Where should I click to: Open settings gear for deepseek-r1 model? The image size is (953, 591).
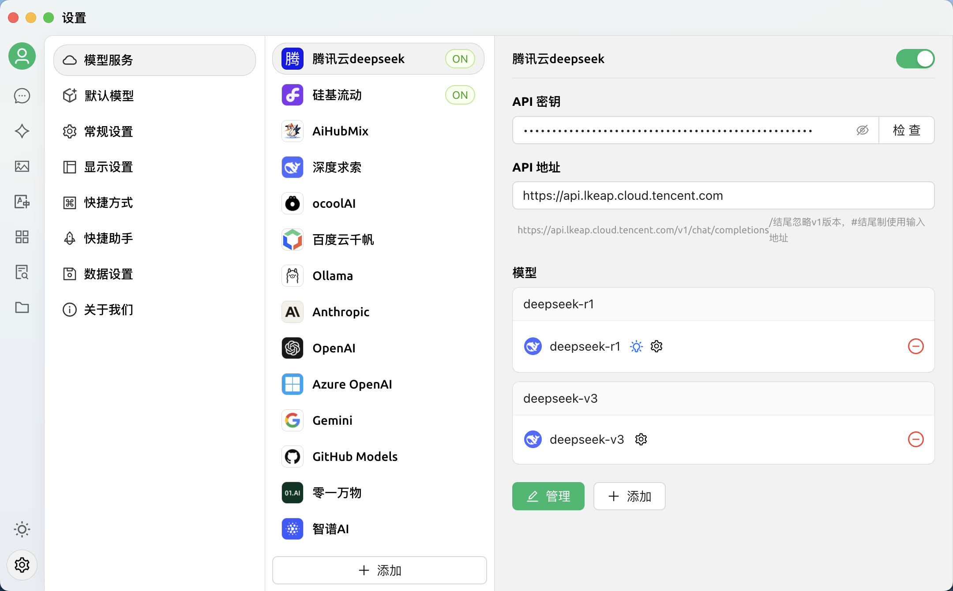[657, 346]
